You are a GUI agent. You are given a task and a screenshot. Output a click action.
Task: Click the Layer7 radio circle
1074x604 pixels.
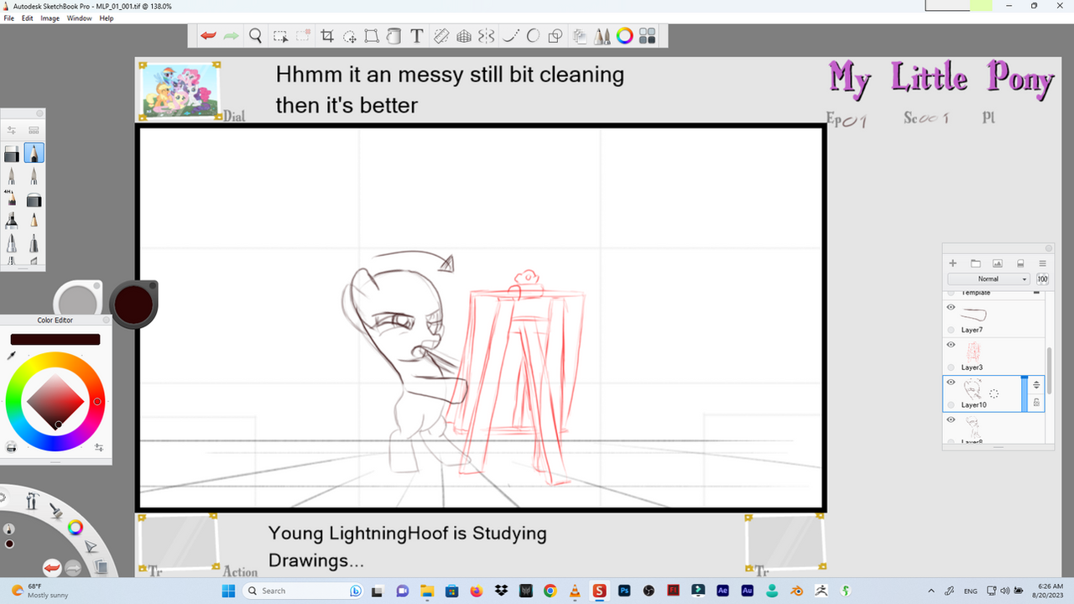(x=951, y=330)
